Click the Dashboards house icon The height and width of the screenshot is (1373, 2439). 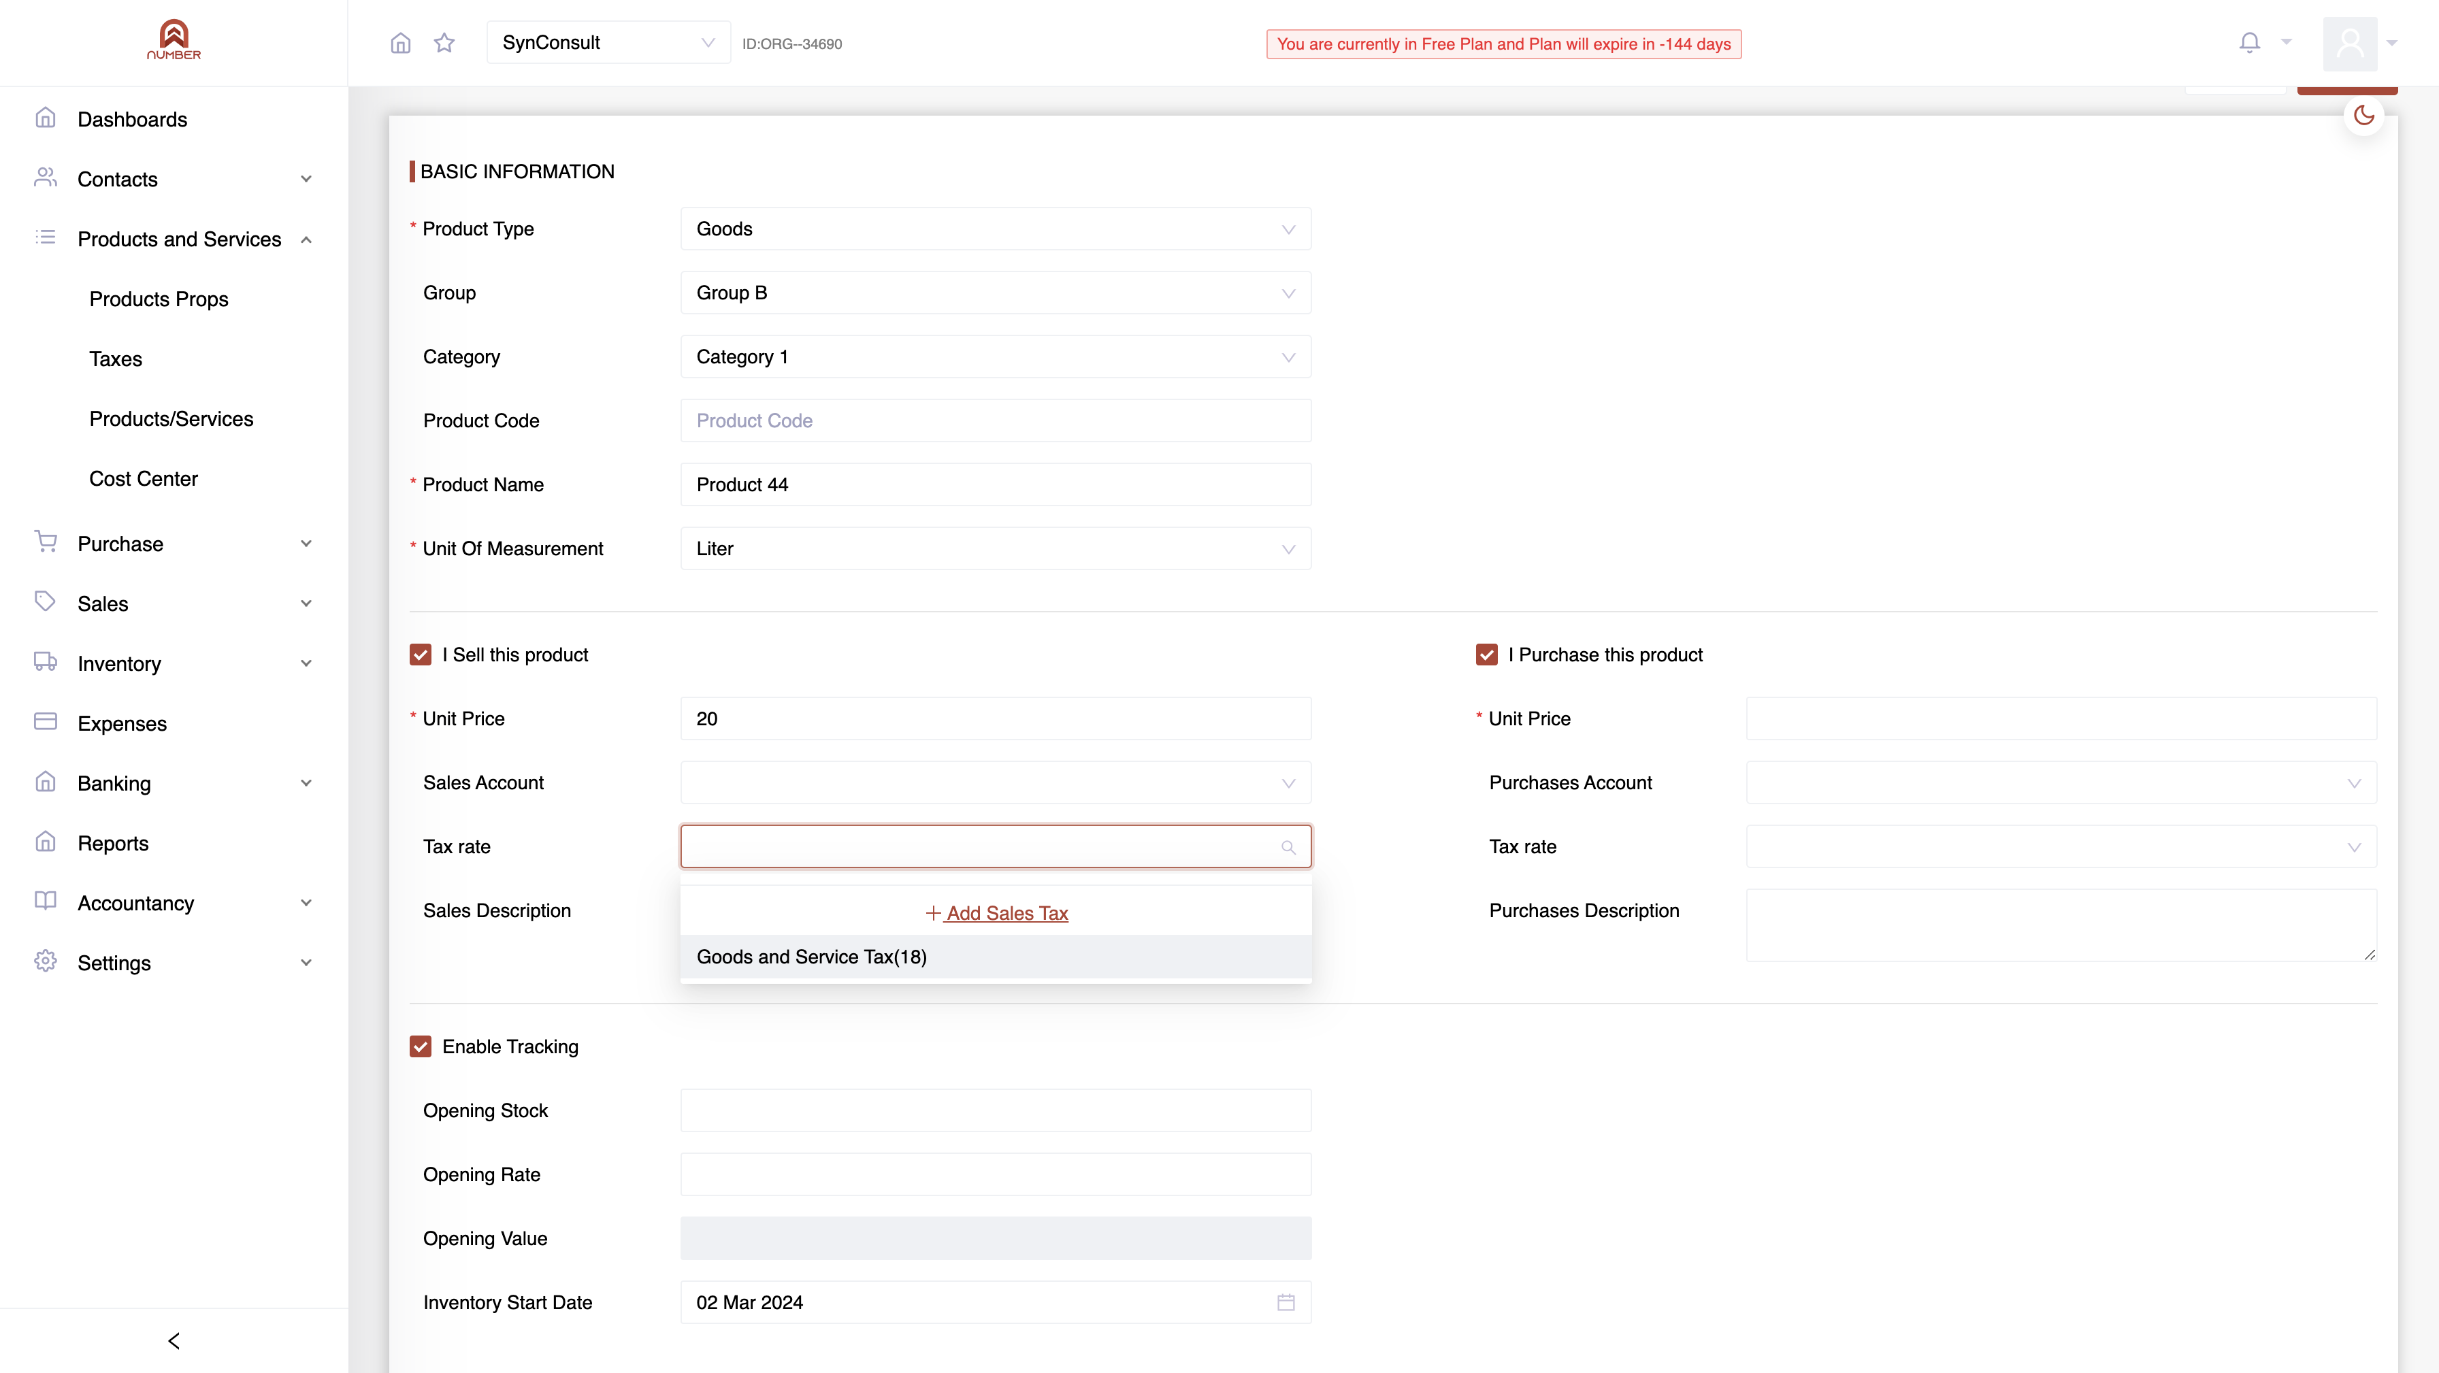click(x=46, y=118)
